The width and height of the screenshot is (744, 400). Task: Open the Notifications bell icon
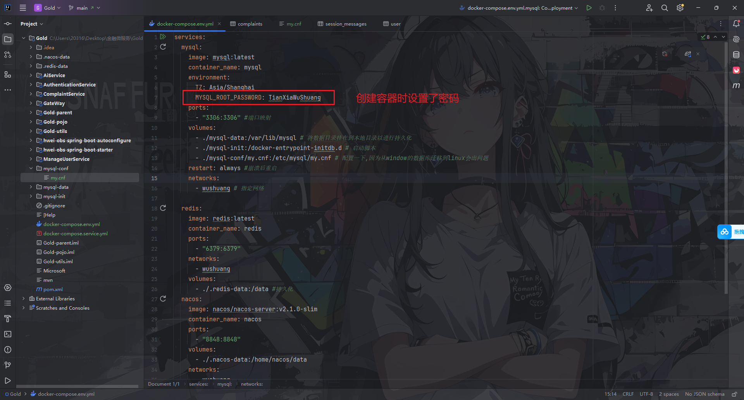click(x=736, y=24)
